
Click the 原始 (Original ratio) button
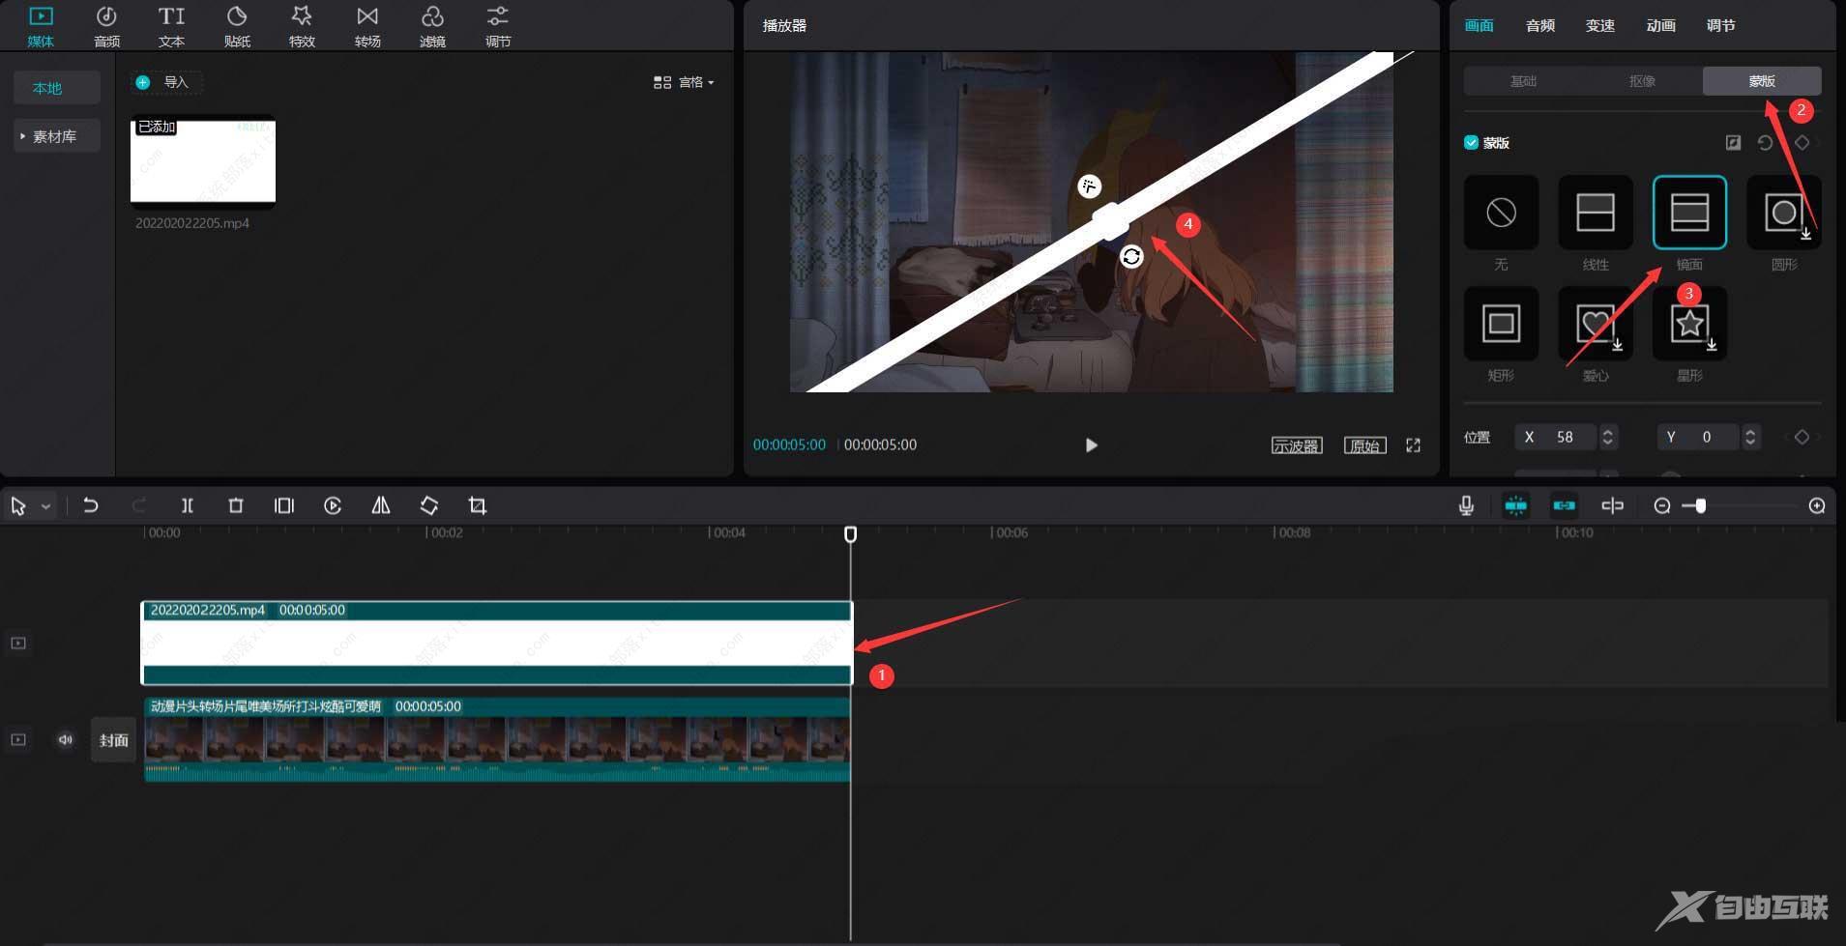[x=1364, y=445]
